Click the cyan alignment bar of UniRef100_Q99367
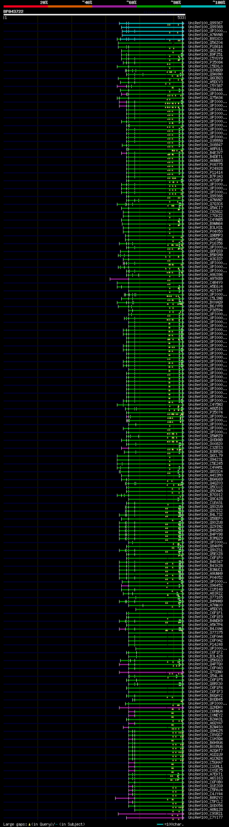This screenshot has height=827, width=229. click(x=152, y=23)
